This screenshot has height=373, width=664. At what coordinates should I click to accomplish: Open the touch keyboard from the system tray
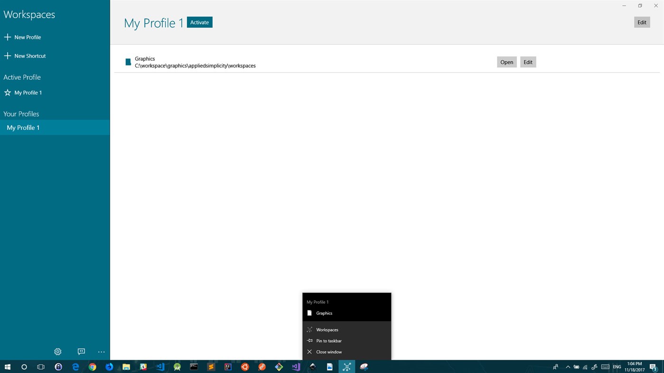(605, 366)
